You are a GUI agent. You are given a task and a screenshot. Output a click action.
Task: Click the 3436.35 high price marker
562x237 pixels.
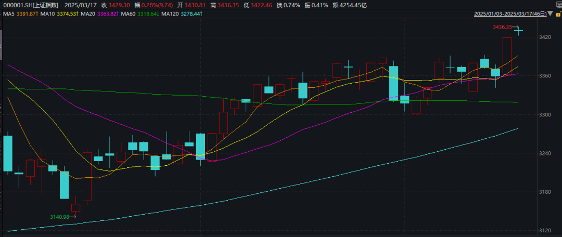(x=502, y=27)
